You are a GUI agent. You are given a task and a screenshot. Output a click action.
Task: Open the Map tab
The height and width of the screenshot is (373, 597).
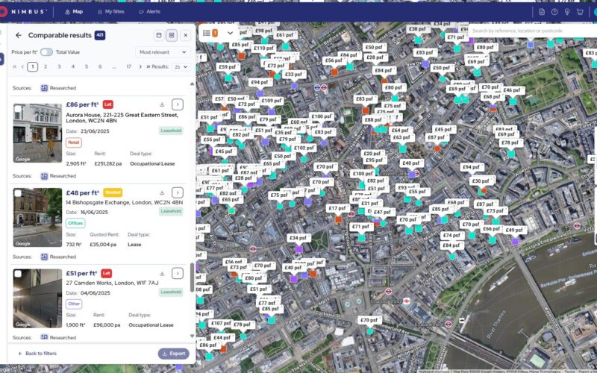(x=74, y=12)
